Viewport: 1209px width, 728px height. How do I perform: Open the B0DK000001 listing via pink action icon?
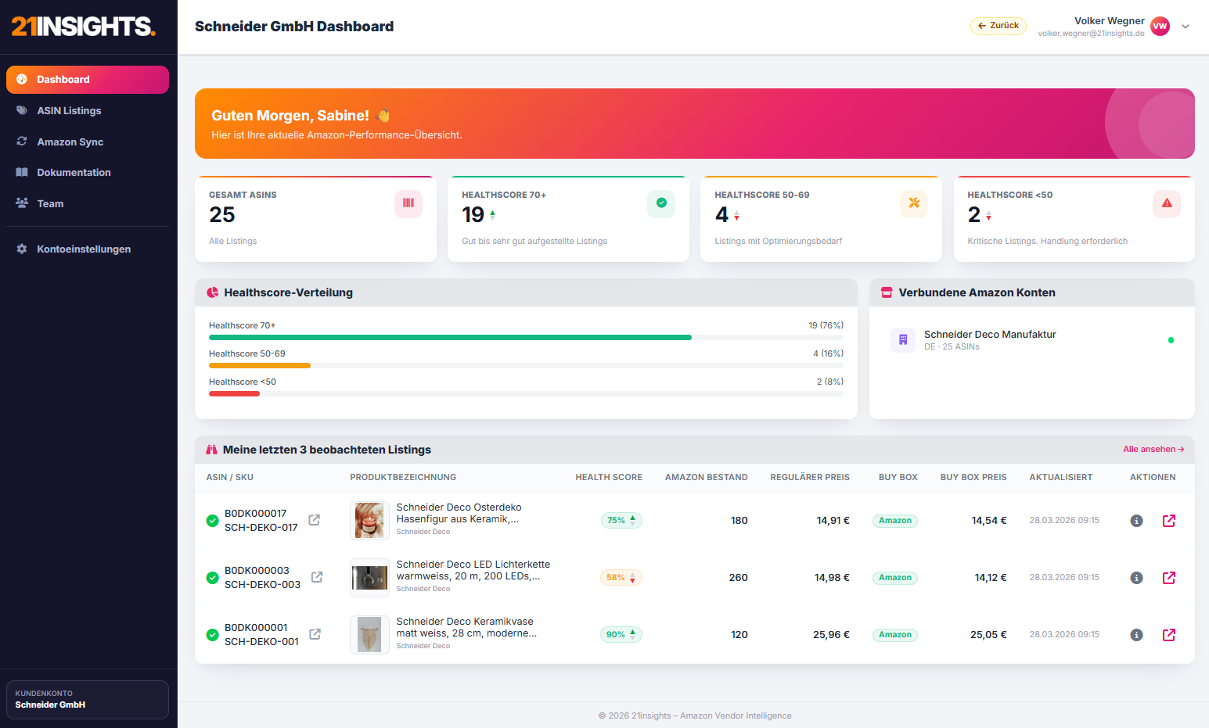(x=1169, y=635)
